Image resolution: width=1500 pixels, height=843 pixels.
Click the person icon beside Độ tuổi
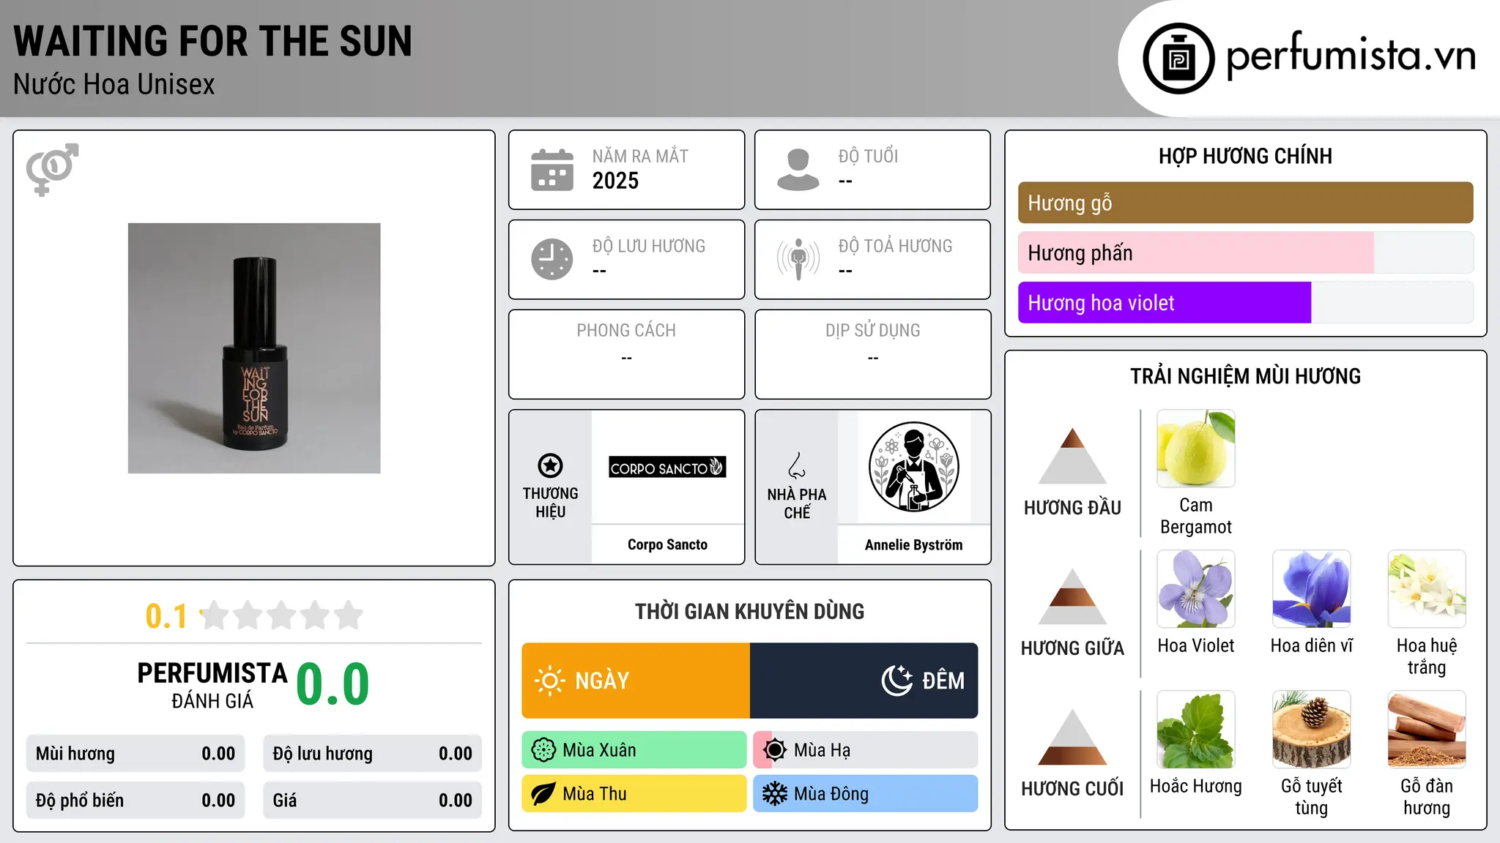(798, 170)
